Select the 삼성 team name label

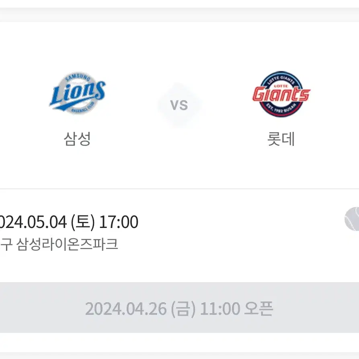click(77, 139)
